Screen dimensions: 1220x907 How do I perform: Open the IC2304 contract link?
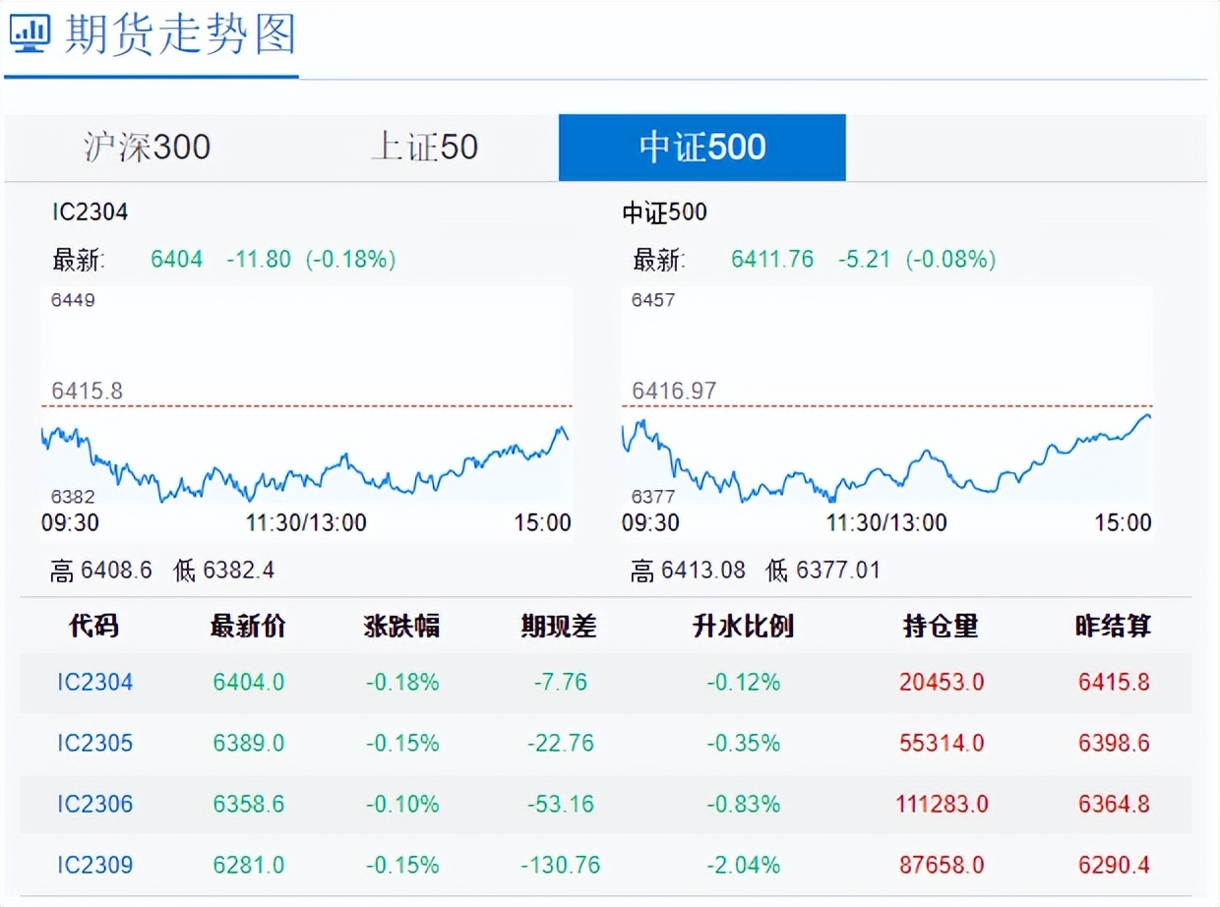[95, 682]
